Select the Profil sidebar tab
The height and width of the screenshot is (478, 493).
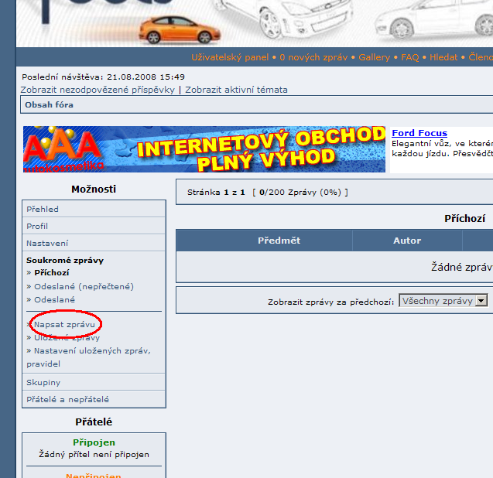(37, 226)
